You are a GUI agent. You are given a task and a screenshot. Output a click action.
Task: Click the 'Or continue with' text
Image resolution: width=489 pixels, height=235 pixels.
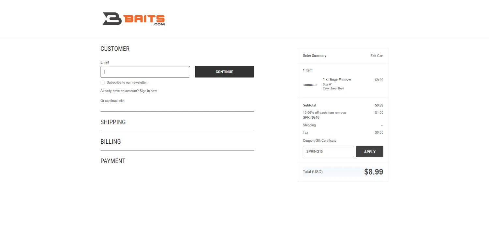pos(112,101)
